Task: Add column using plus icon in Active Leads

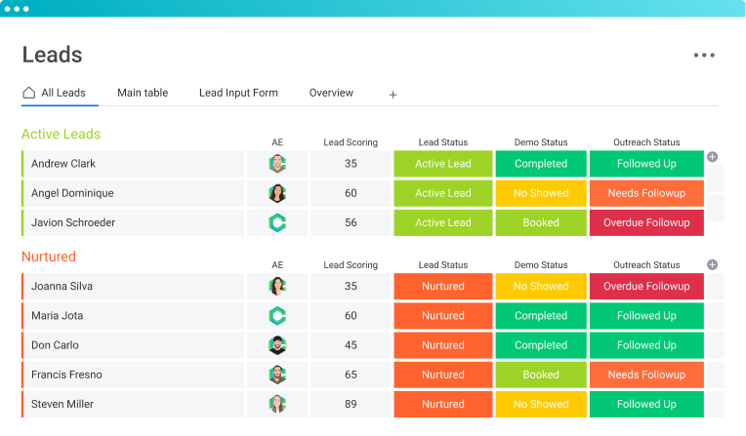Action: coord(712,156)
